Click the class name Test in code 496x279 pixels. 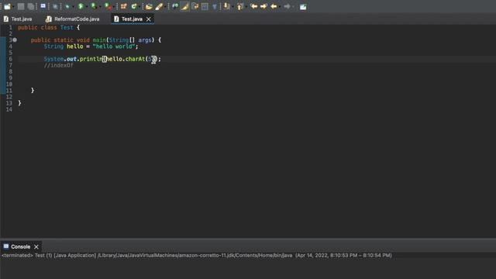(x=67, y=28)
